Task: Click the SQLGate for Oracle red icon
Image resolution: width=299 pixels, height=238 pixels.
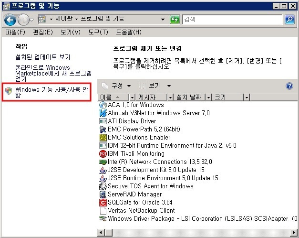Action: [x=103, y=203]
